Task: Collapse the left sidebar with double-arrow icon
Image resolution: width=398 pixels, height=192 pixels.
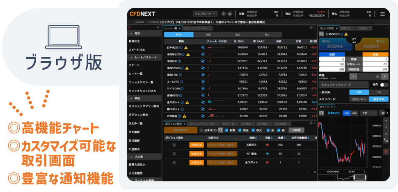Action: click(x=158, y=27)
